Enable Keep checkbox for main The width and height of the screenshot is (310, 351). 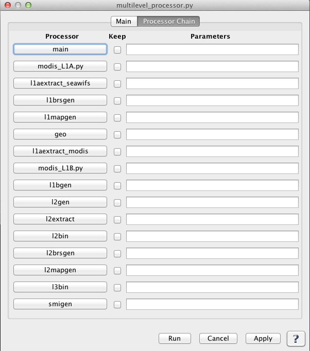pos(117,50)
